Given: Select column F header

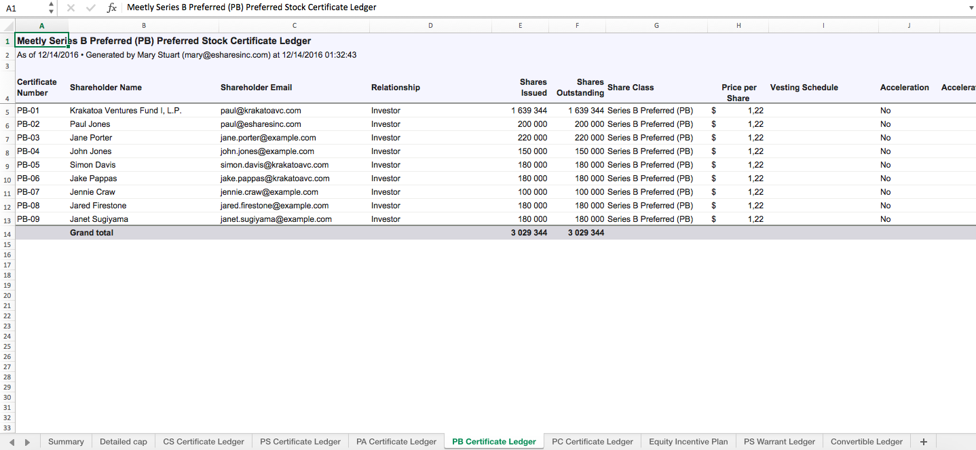Looking at the screenshot, I should [577, 25].
